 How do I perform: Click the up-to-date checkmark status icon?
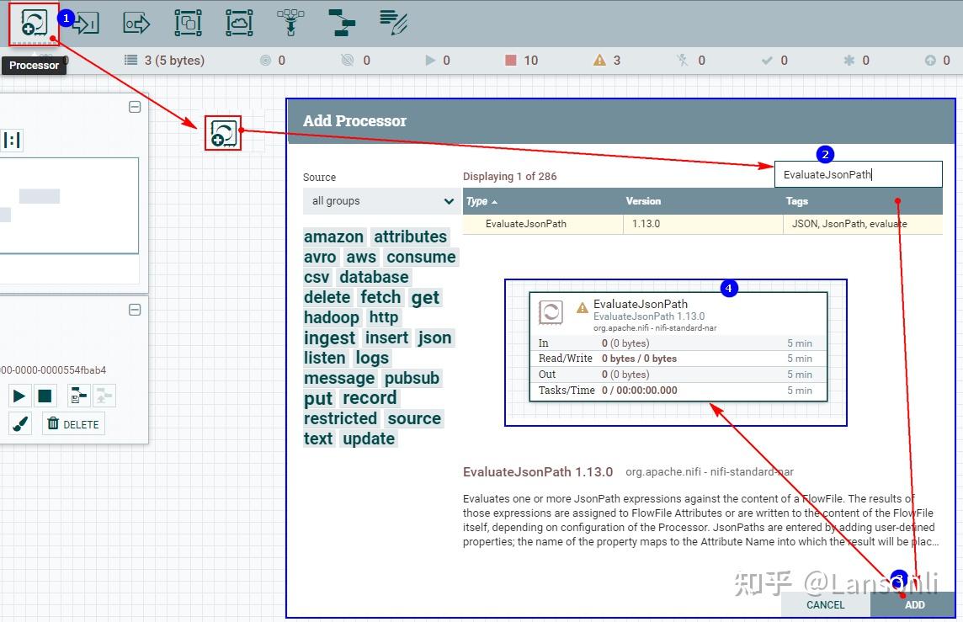(x=767, y=60)
